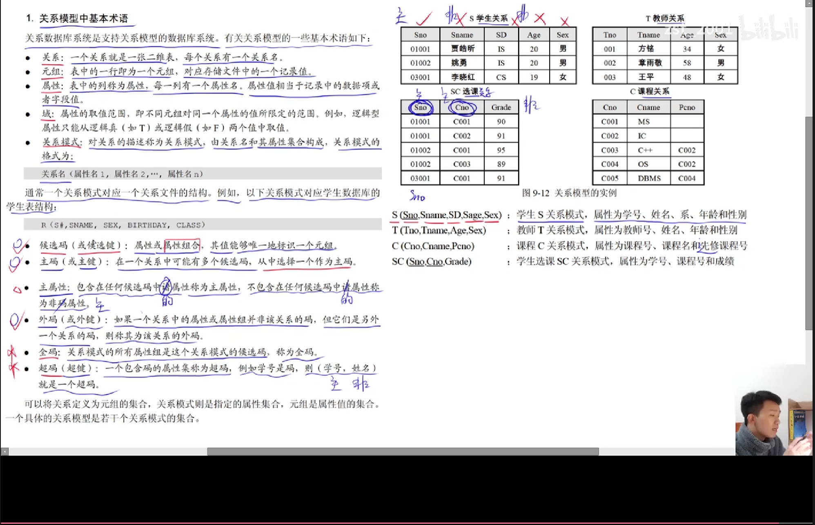Screen dimensions: 815x525
Task: Click the heading 关系模型中基本术语
Action: (x=84, y=18)
